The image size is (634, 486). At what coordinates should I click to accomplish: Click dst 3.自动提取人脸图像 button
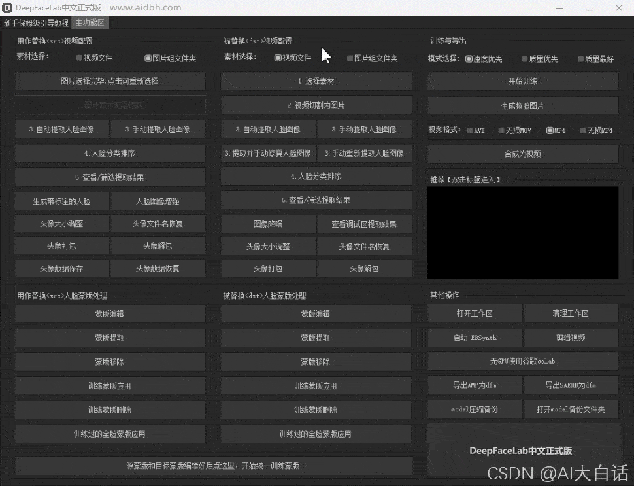point(268,130)
